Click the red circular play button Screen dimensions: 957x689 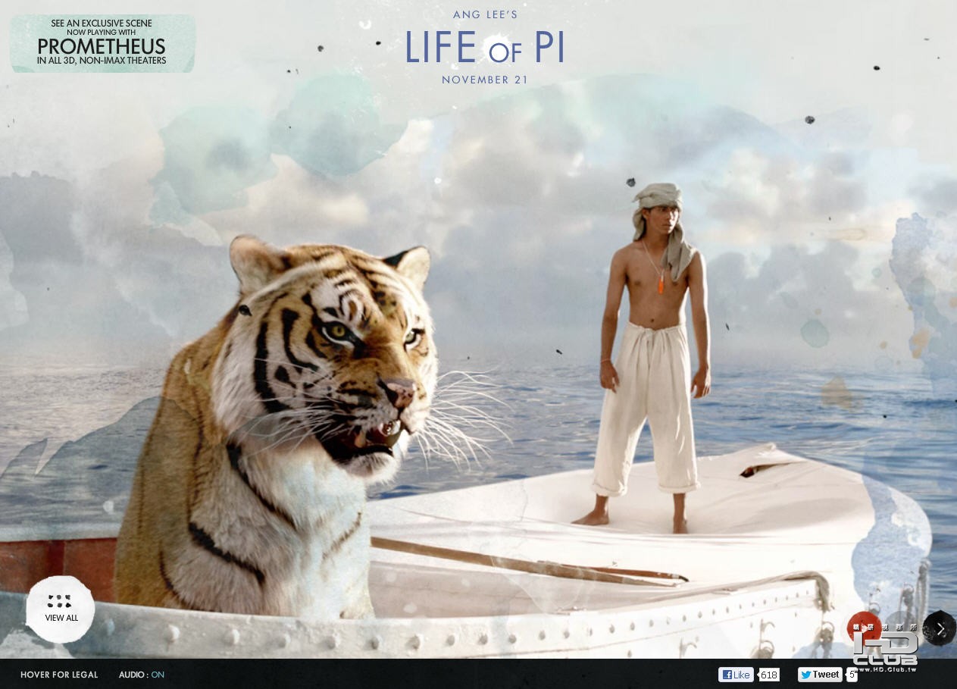pyautogui.click(x=864, y=628)
